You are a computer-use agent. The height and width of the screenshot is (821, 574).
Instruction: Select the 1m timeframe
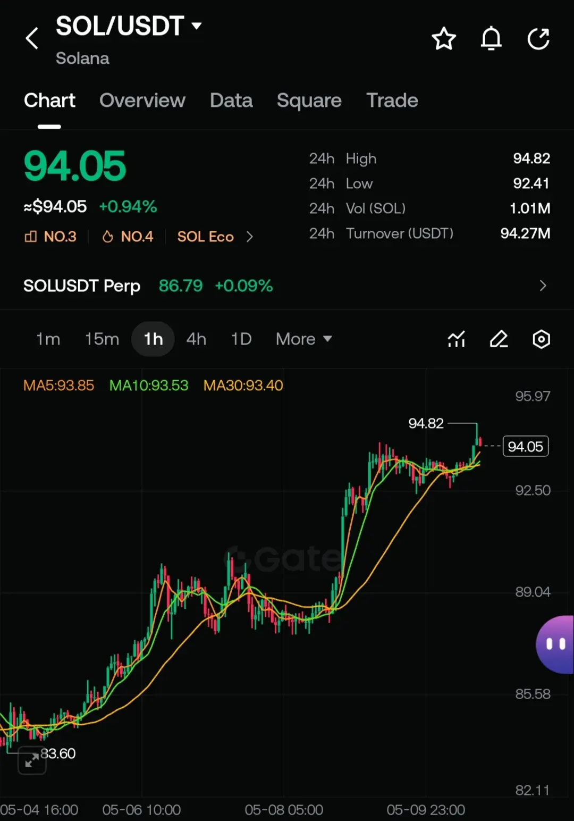(x=48, y=339)
